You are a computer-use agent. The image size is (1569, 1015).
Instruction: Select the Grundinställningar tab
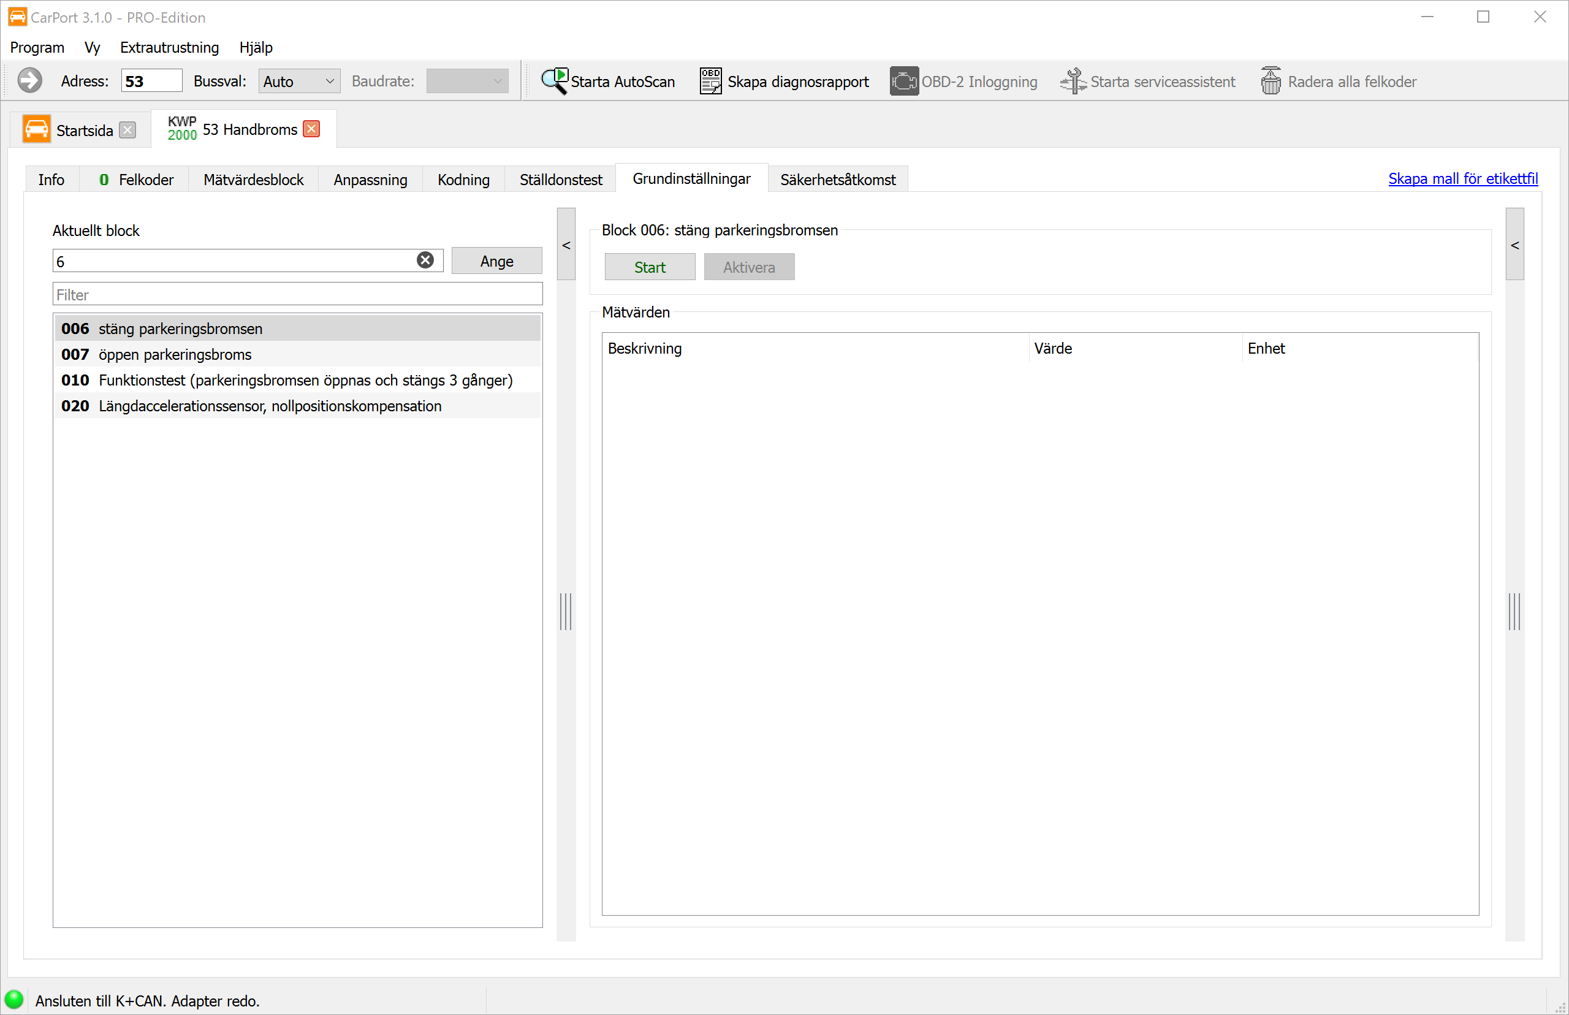(x=691, y=178)
